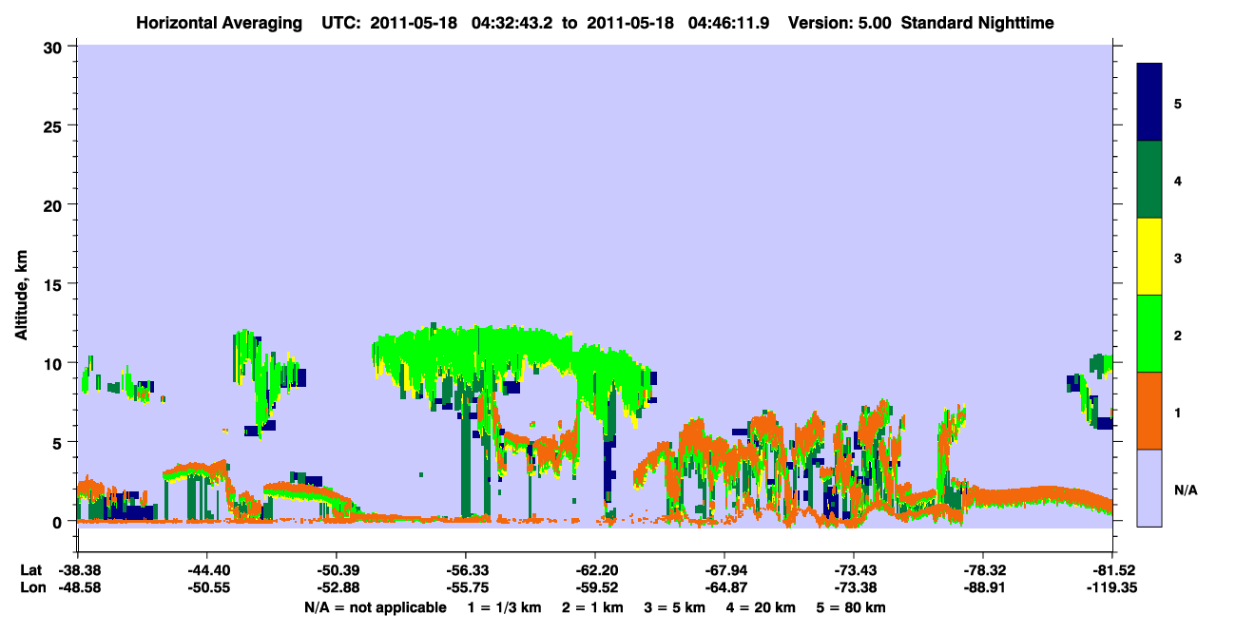Click 'Version: 5.00' in the title

point(839,22)
